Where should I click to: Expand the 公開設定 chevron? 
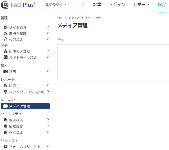pyautogui.click(x=48, y=39)
